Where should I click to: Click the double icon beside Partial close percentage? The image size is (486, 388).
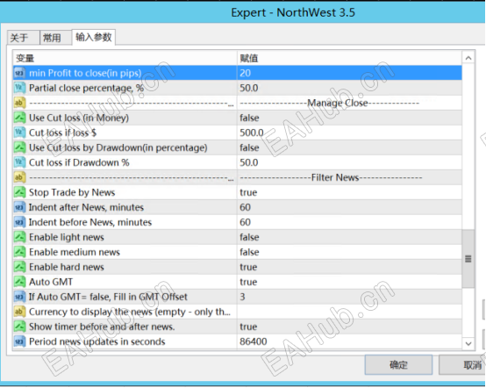19,88
